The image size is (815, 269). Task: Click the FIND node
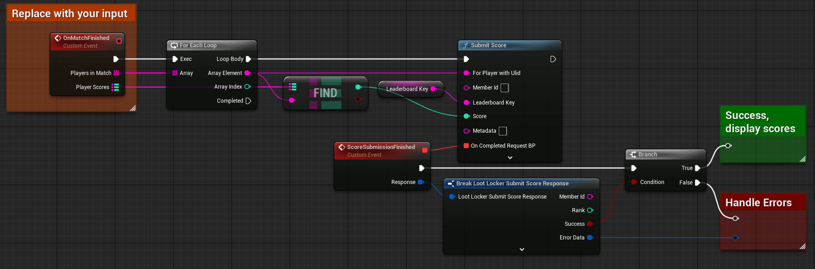325,93
